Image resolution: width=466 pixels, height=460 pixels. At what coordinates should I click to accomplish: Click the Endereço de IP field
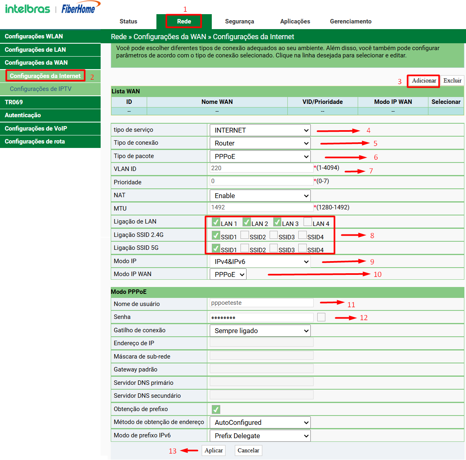[x=261, y=342]
